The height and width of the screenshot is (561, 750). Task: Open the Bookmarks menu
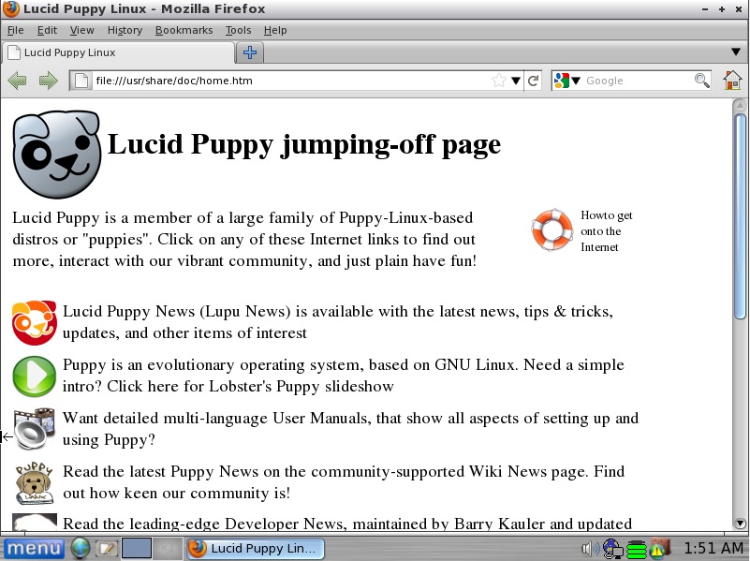(x=184, y=30)
